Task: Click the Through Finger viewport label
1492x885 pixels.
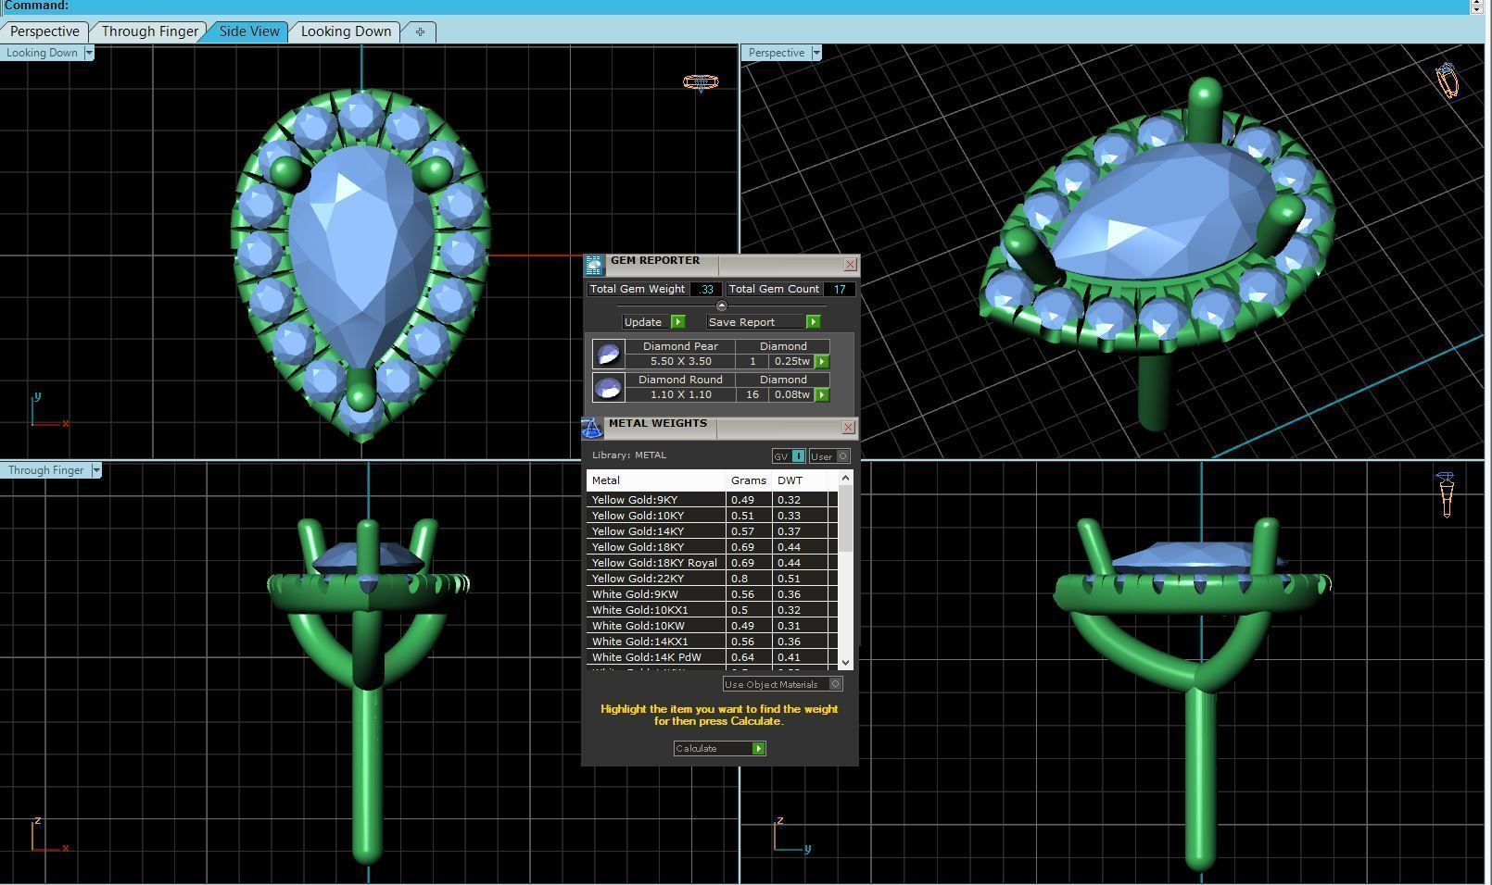Action: point(46,470)
